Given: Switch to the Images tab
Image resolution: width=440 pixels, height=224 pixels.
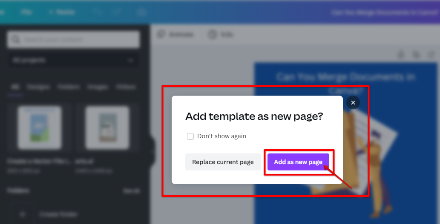Looking at the screenshot, I should point(98,87).
